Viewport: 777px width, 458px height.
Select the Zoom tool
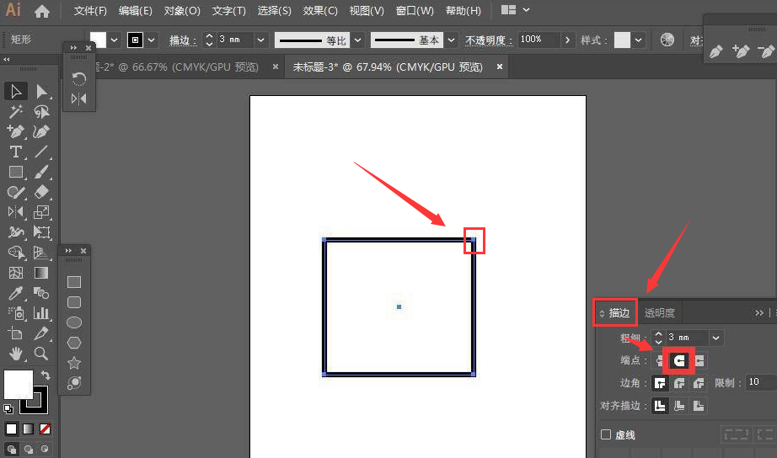pos(41,354)
